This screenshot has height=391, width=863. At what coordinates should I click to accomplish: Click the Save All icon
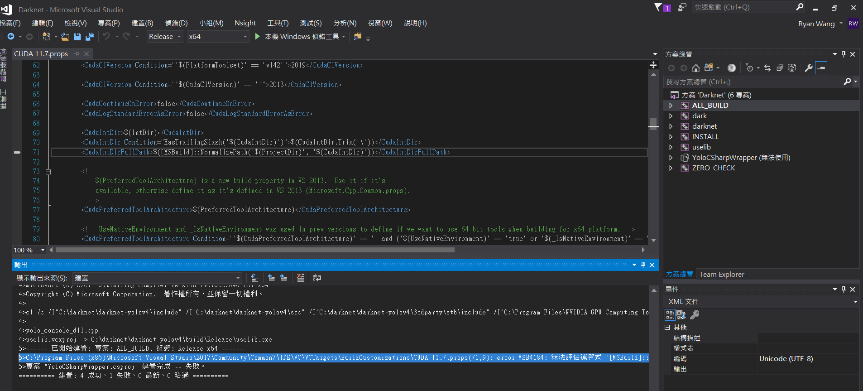[90, 36]
